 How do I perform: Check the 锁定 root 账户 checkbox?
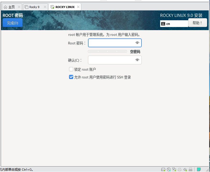pyautogui.click(x=71, y=69)
